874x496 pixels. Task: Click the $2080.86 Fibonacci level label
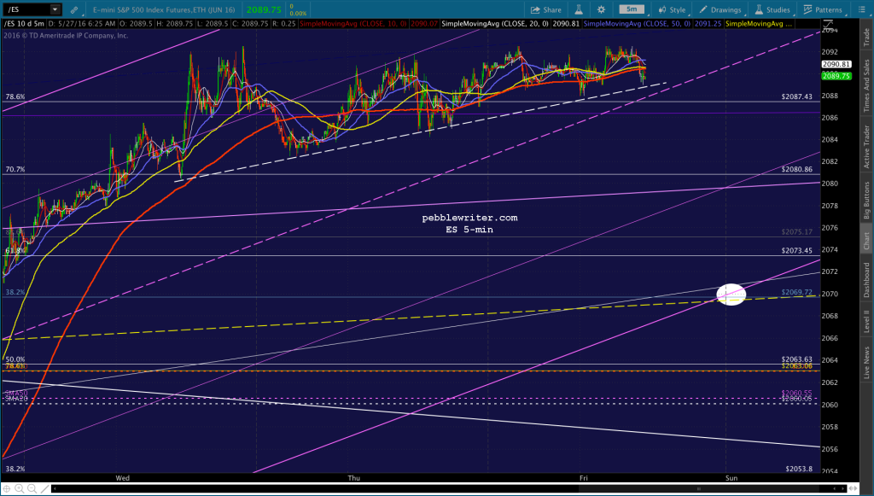(796, 169)
